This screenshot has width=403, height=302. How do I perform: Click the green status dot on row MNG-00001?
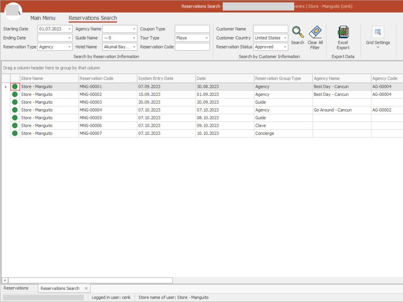tap(15, 86)
